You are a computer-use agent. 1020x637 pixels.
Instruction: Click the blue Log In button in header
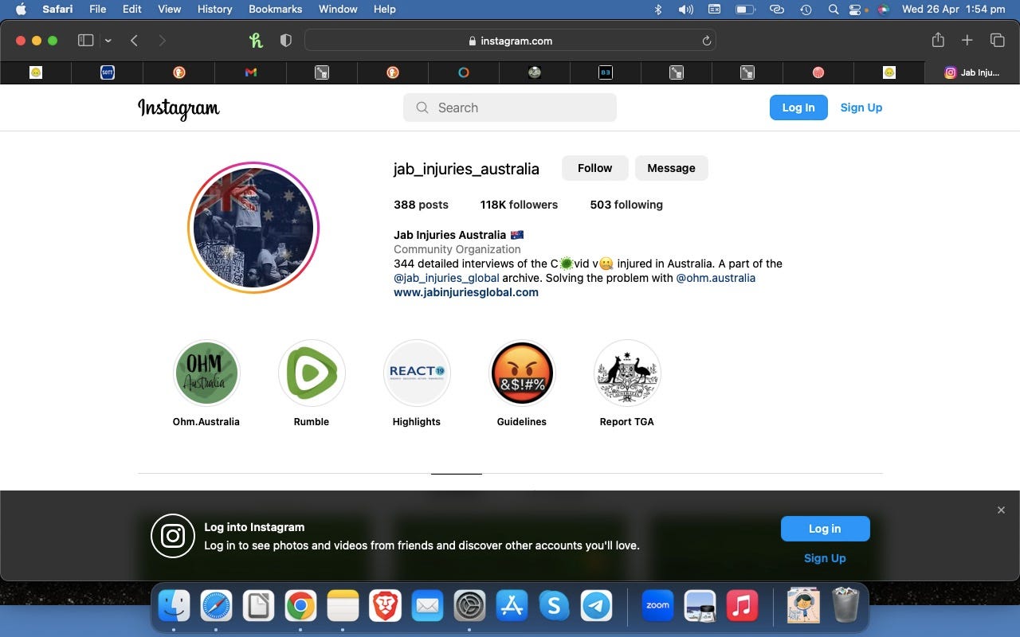click(x=798, y=107)
